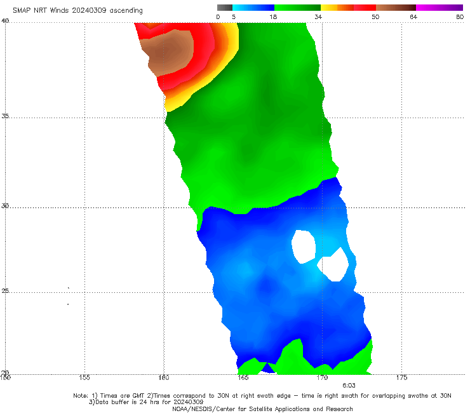Click the magenta-purple segment of the color bar
The image size is (470, 413).
click(440, 8)
